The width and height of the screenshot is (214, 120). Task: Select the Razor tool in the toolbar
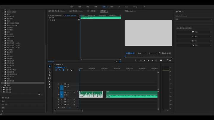(x=50, y=75)
